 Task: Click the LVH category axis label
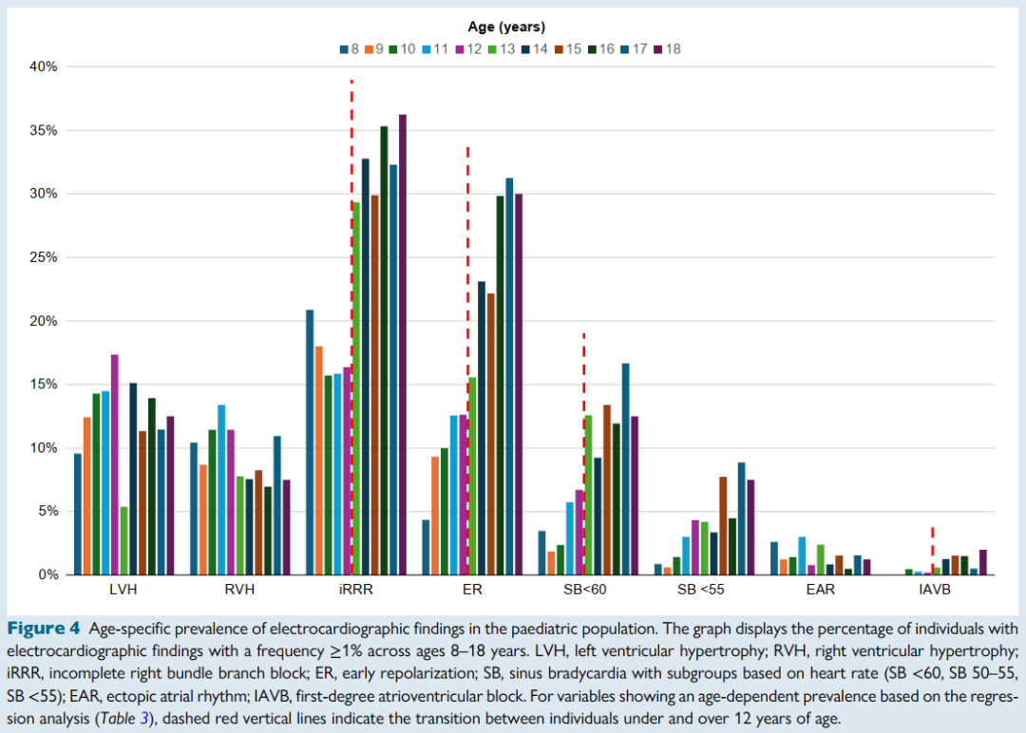click(x=123, y=590)
